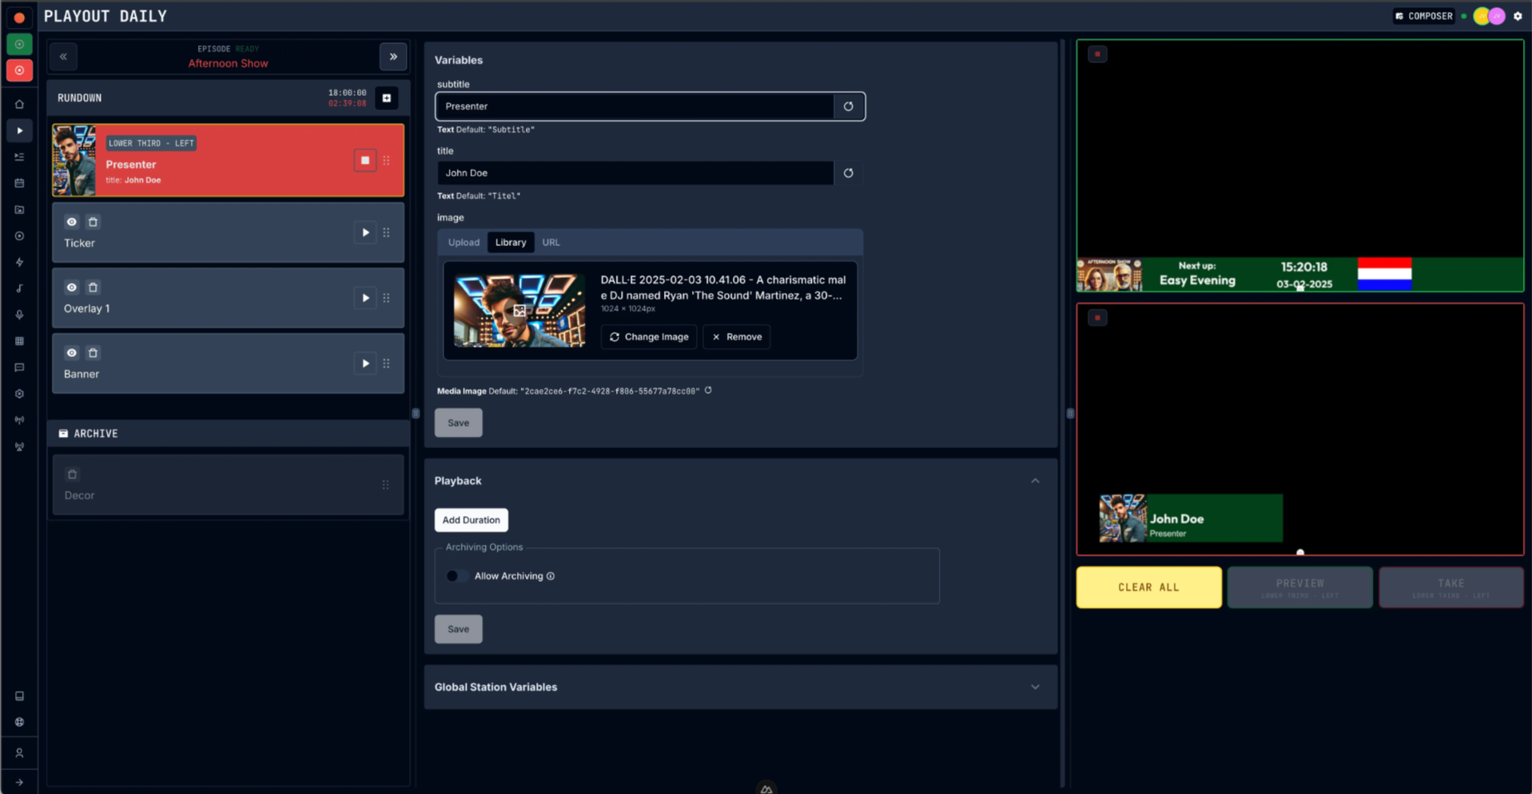Delete the Banner rundown item
This screenshot has width=1532, height=794.
[x=93, y=353]
